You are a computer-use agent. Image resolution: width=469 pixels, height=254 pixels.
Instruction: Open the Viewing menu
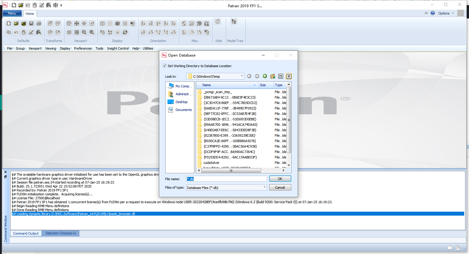[x=51, y=48]
